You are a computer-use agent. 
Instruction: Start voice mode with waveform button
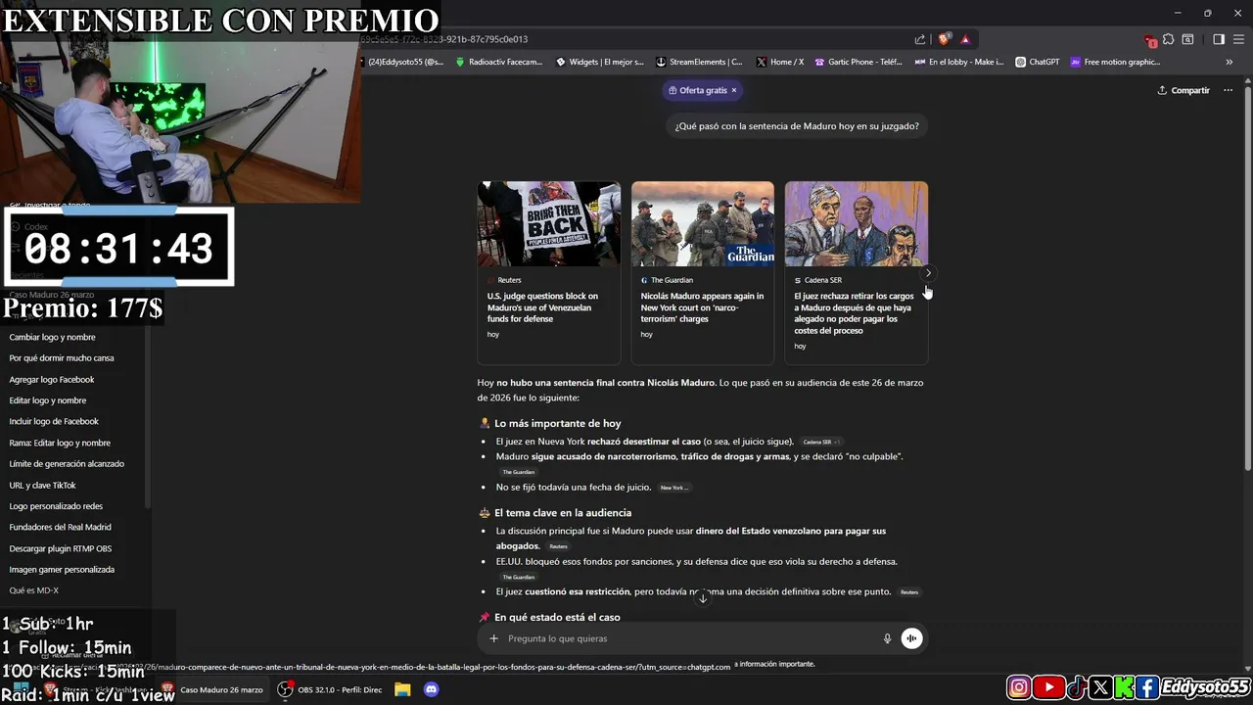(911, 638)
